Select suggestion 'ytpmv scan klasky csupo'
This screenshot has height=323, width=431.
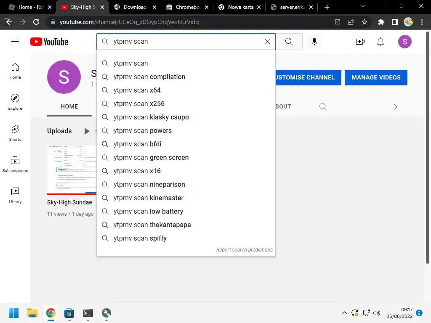coord(186,117)
